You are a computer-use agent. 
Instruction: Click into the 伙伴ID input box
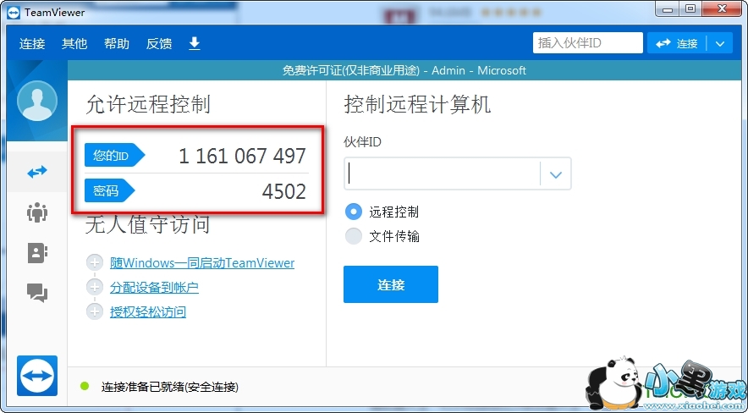pos(443,173)
